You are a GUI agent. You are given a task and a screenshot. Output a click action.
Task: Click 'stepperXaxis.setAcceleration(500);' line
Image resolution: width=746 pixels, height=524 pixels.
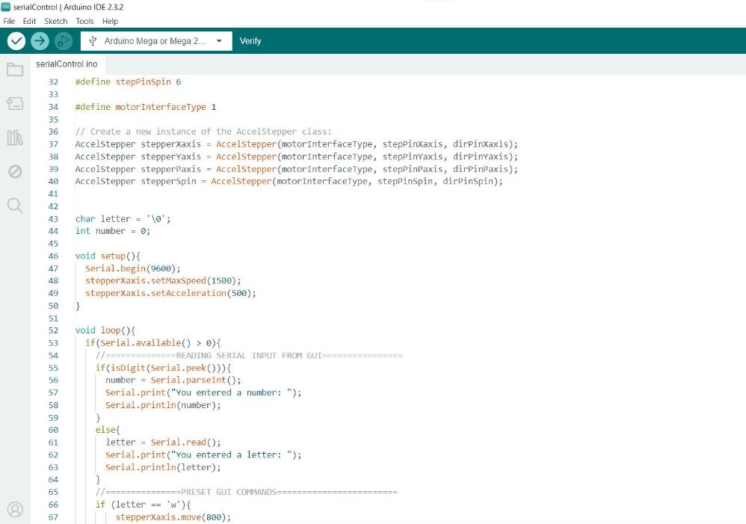click(170, 293)
